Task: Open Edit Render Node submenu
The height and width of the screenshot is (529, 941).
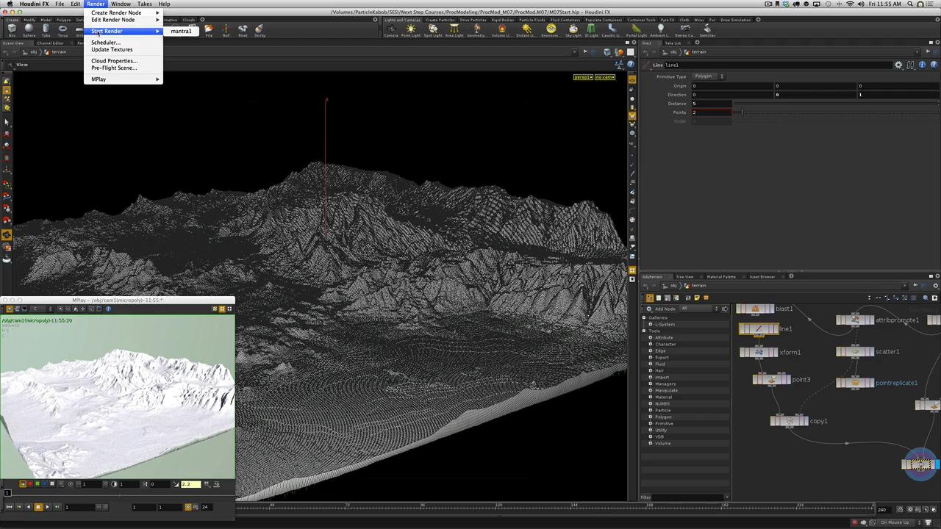Action: 123,20
